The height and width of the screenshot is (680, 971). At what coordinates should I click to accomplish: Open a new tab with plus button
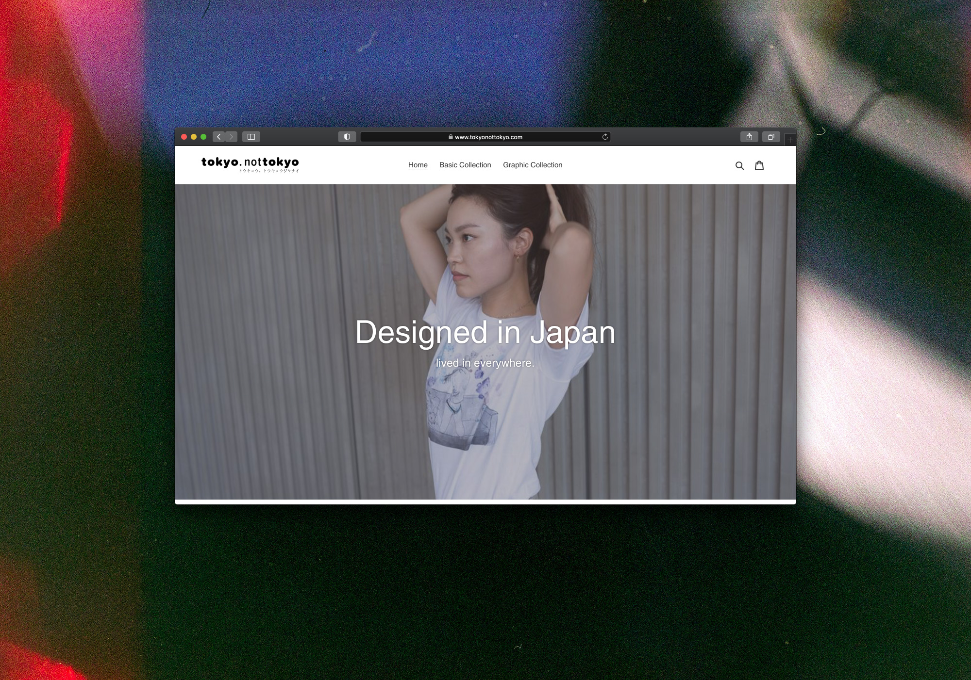coord(790,140)
